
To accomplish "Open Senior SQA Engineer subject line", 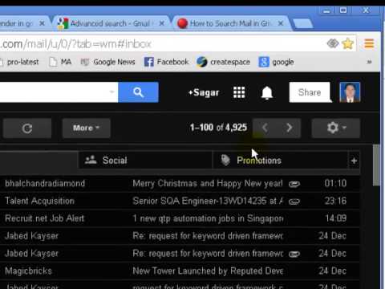I will coord(208,201).
